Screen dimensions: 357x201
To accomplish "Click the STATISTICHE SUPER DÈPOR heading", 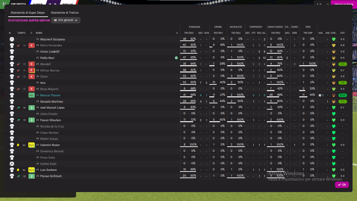I will 29,20.
